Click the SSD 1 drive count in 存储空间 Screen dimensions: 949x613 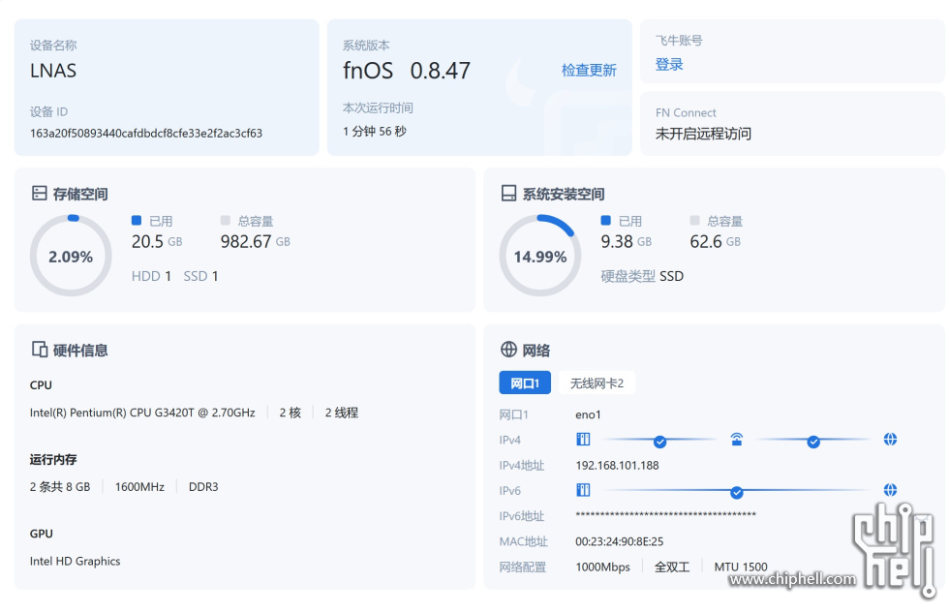[201, 276]
